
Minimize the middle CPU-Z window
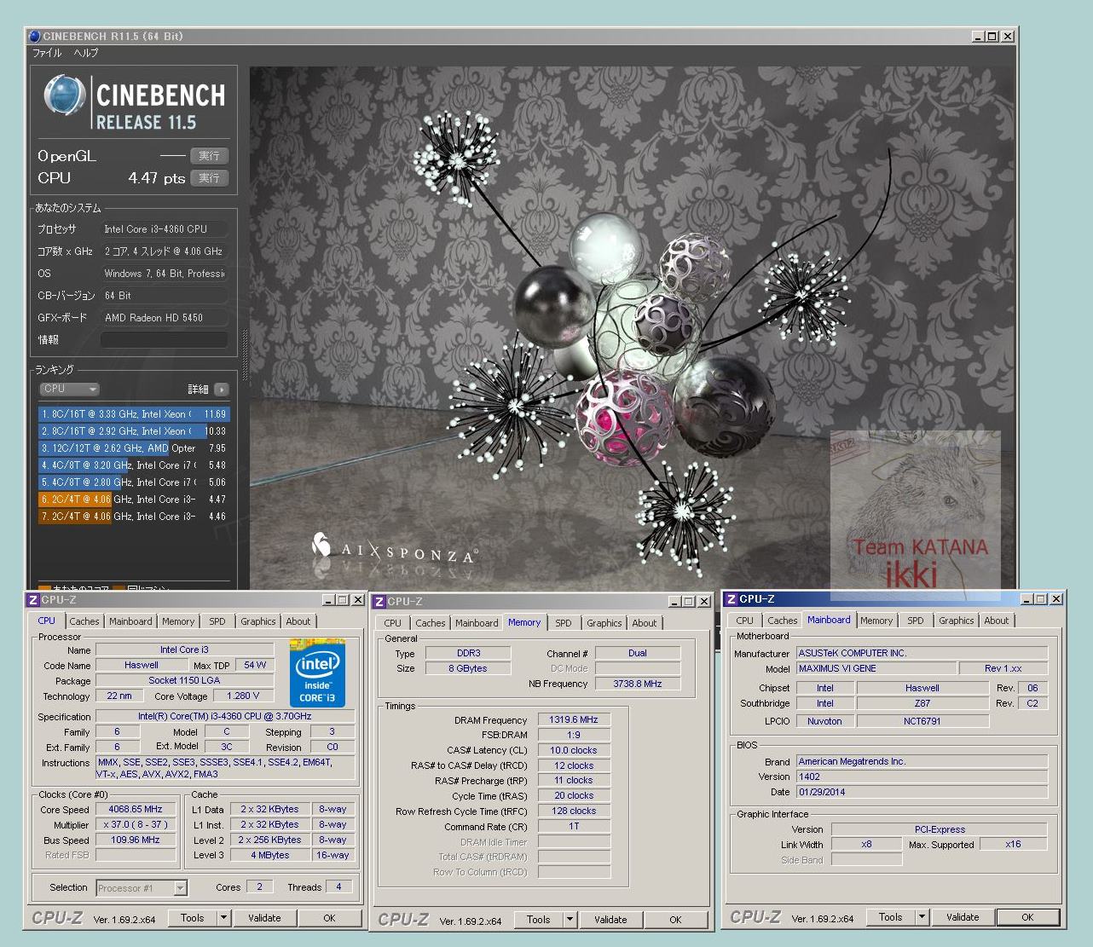(674, 602)
